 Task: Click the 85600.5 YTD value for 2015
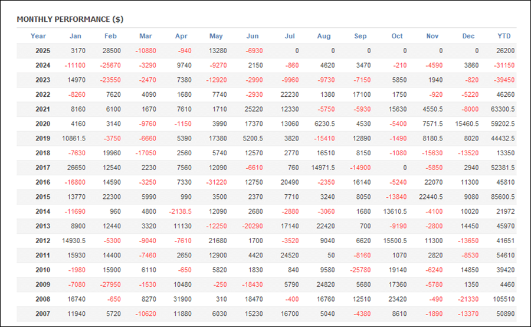pos(503,197)
